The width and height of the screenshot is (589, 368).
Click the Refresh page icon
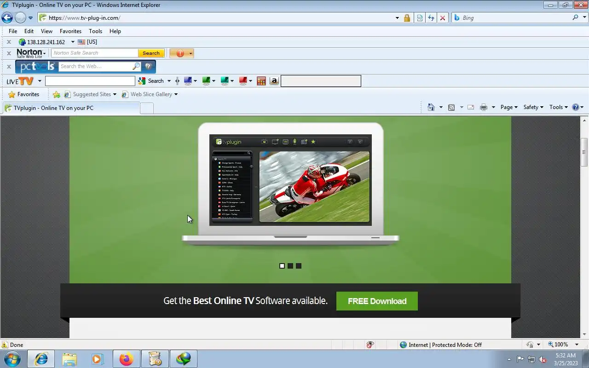tap(431, 18)
